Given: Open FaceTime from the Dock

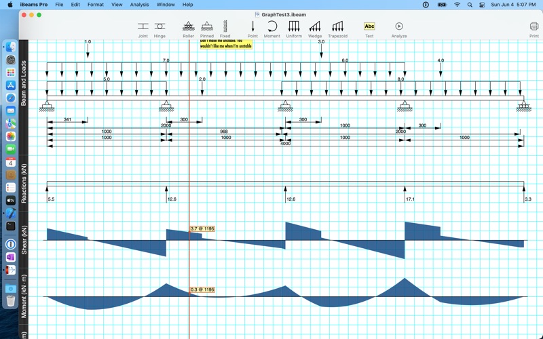Looking at the screenshot, I should pyautogui.click(x=11, y=149).
